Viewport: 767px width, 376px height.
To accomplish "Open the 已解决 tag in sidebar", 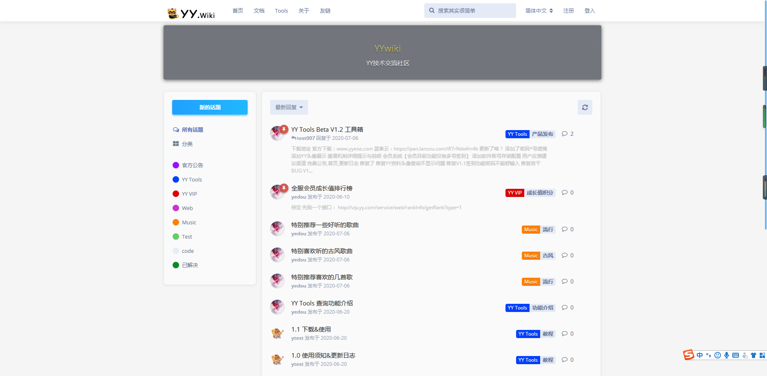I will 190,265.
